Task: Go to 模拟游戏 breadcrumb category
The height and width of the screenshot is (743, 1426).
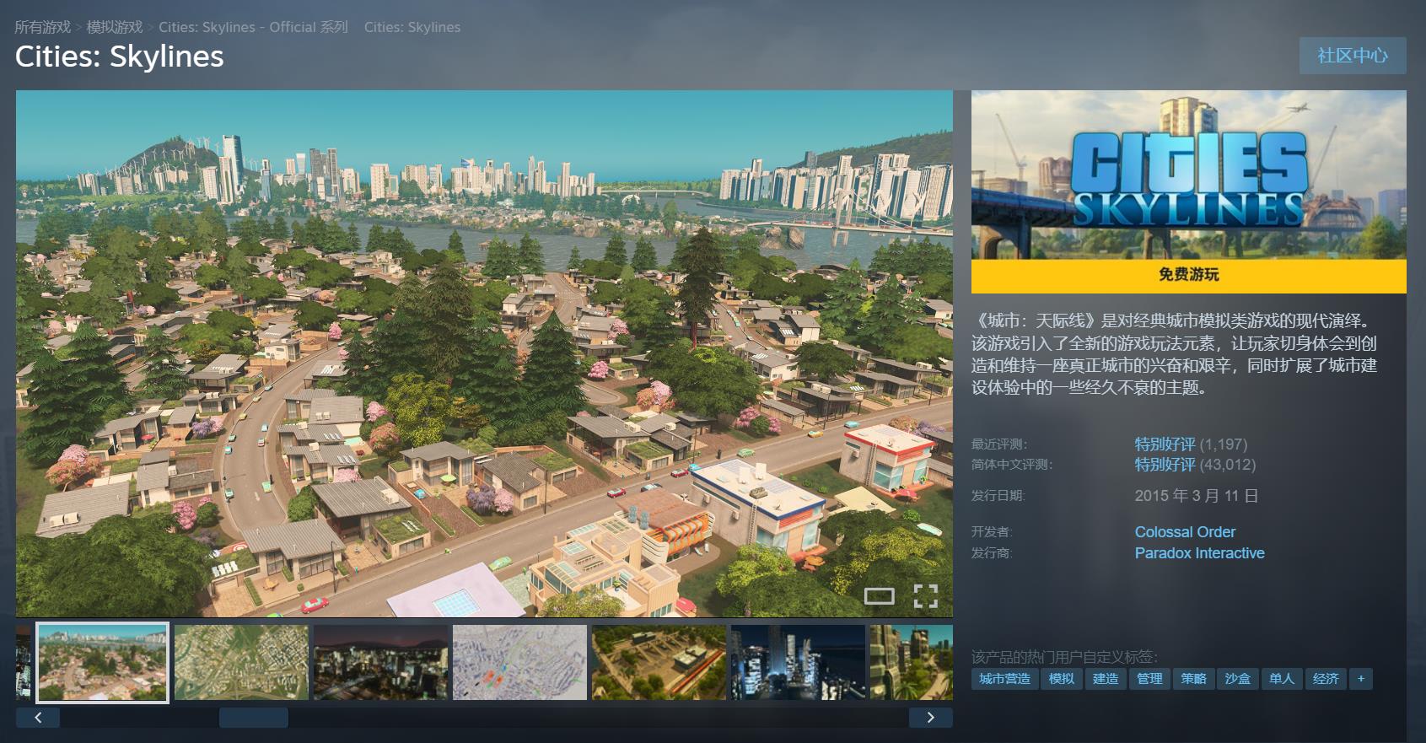Action: pos(115,27)
